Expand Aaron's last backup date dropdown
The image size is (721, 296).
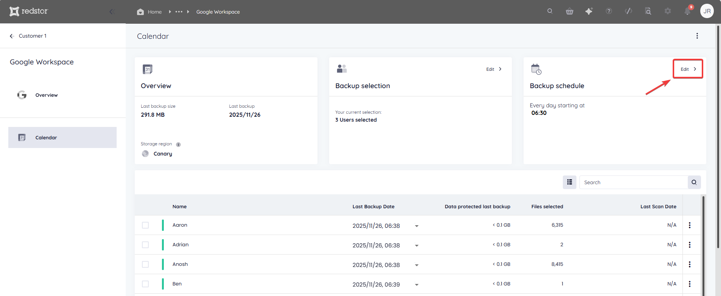tap(417, 226)
